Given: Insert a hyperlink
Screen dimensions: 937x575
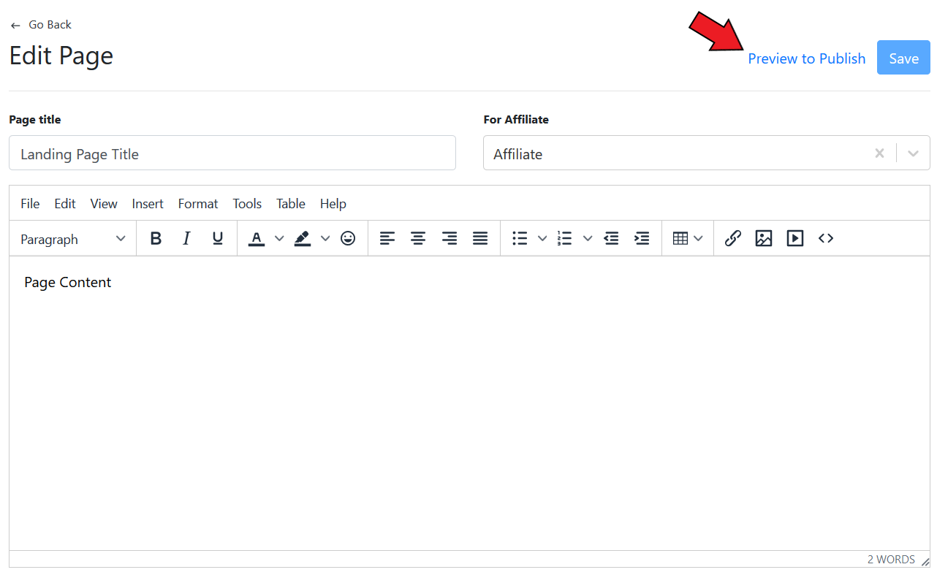Looking at the screenshot, I should 732,238.
